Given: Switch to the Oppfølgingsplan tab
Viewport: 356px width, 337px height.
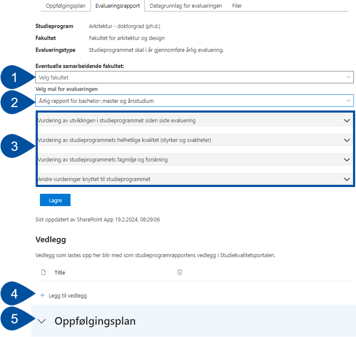Looking at the screenshot, I should pos(65,6).
